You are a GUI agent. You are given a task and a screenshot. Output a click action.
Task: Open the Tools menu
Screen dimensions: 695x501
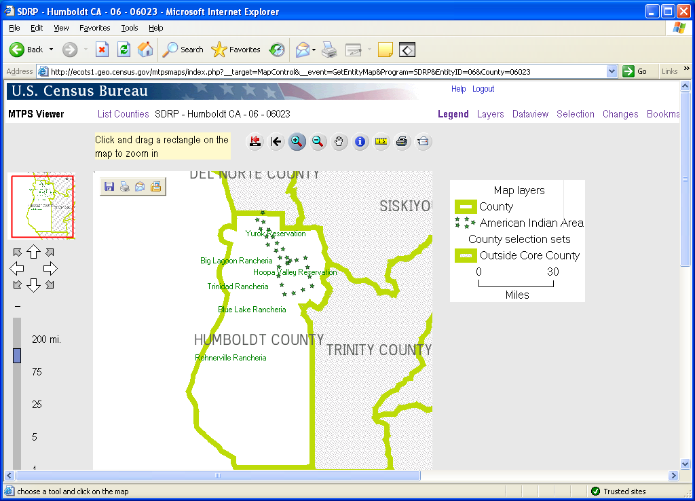pos(130,28)
